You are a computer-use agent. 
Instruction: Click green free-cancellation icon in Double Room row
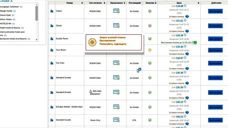pos(195,43)
